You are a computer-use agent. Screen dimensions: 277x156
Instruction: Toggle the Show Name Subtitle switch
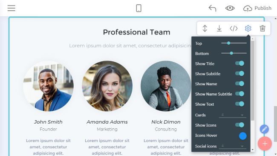pyautogui.click(x=240, y=94)
